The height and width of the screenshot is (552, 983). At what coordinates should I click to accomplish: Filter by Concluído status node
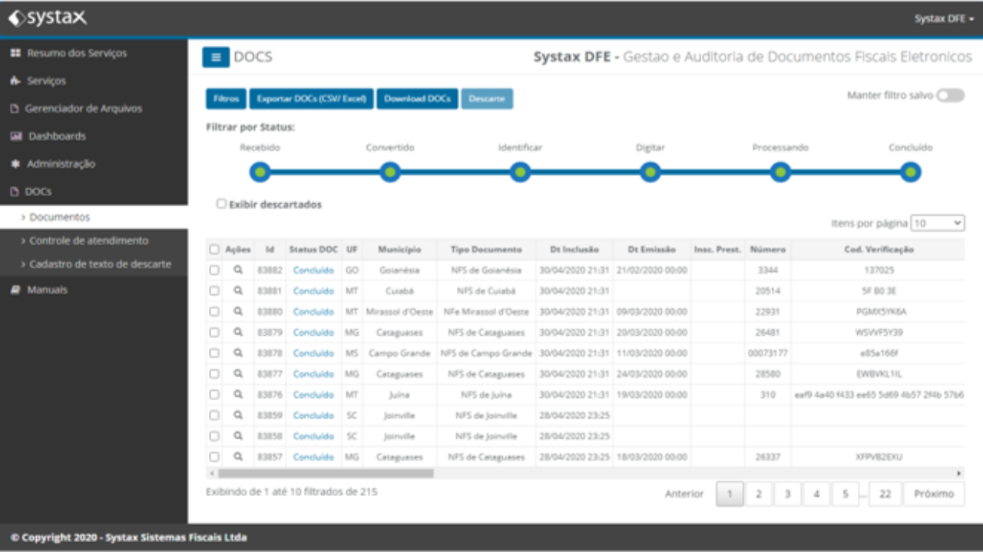tap(911, 172)
